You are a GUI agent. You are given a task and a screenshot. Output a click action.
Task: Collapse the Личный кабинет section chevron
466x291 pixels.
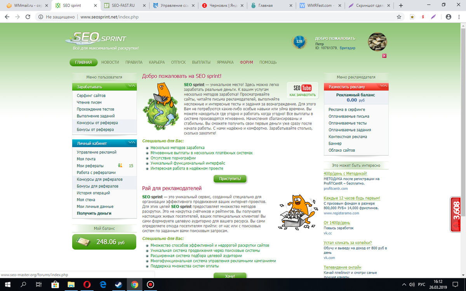132,144
